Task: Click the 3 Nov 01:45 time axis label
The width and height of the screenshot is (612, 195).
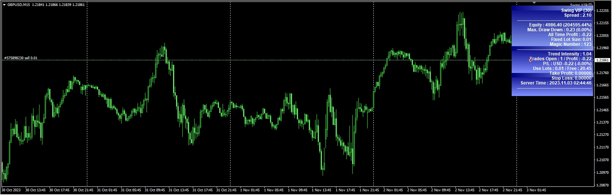Action: coord(536,190)
